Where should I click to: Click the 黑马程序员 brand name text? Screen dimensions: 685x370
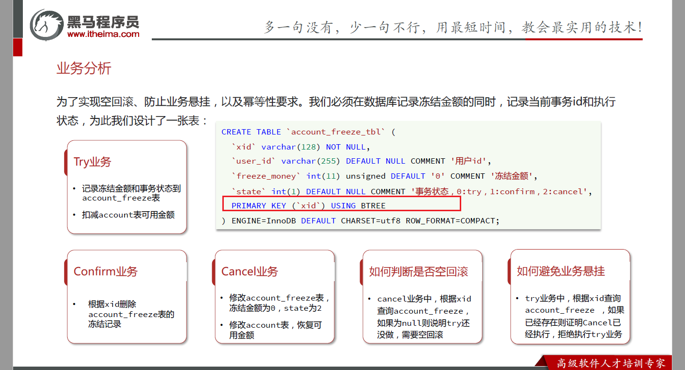pyautogui.click(x=103, y=22)
